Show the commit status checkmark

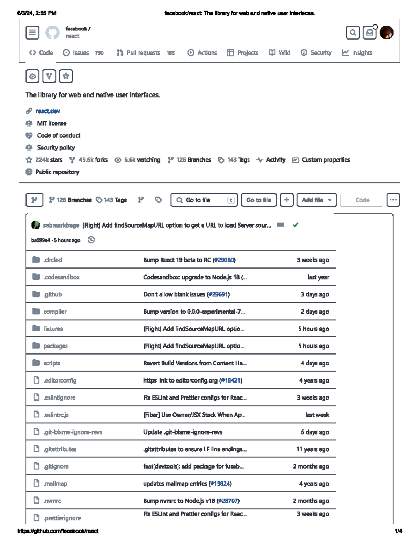[x=295, y=225]
